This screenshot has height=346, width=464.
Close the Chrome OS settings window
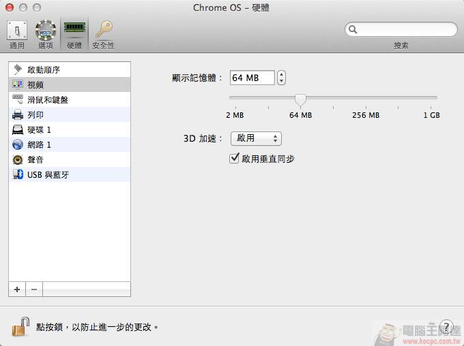coord(10,7)
